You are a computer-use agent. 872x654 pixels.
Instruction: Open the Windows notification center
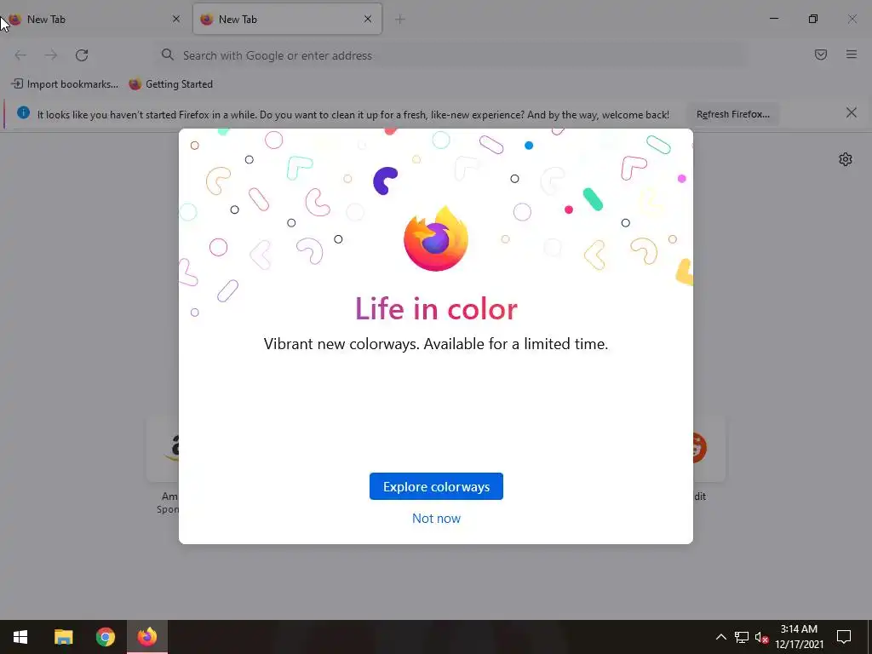click(x=844, y=637)
